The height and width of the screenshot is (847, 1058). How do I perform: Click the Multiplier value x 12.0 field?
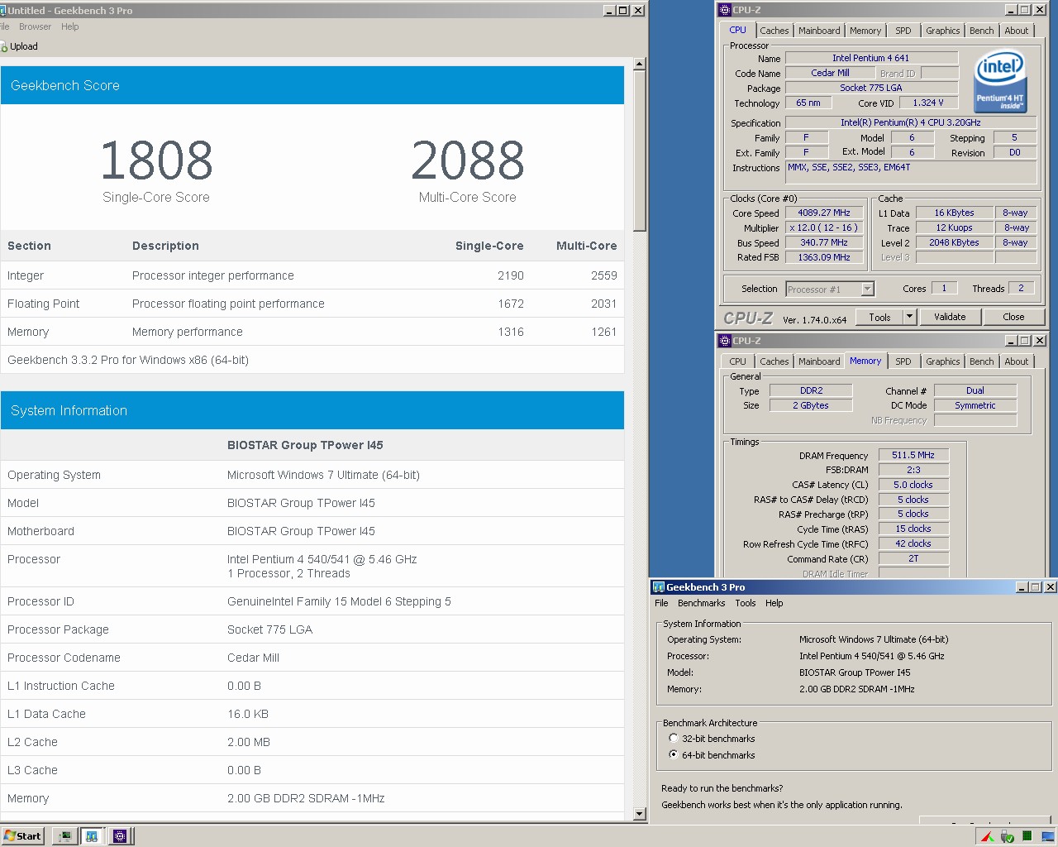pyautogui.click(x=824, y=228)
